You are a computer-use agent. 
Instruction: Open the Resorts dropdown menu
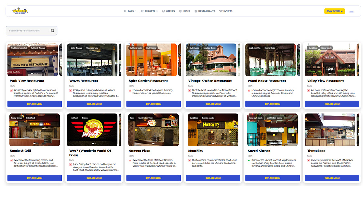point(149,11)
